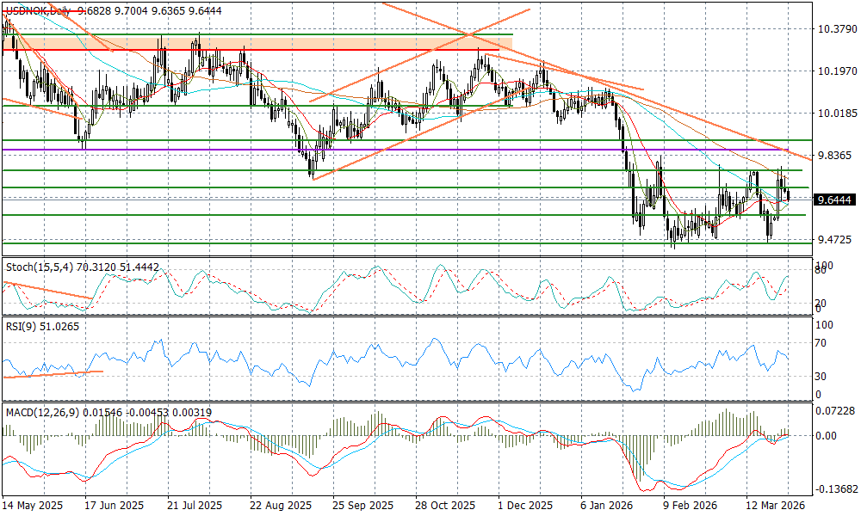Click the Stoch(15,5,4) indicator label
This screenshot has height=516, width=861.
point(40,267)
